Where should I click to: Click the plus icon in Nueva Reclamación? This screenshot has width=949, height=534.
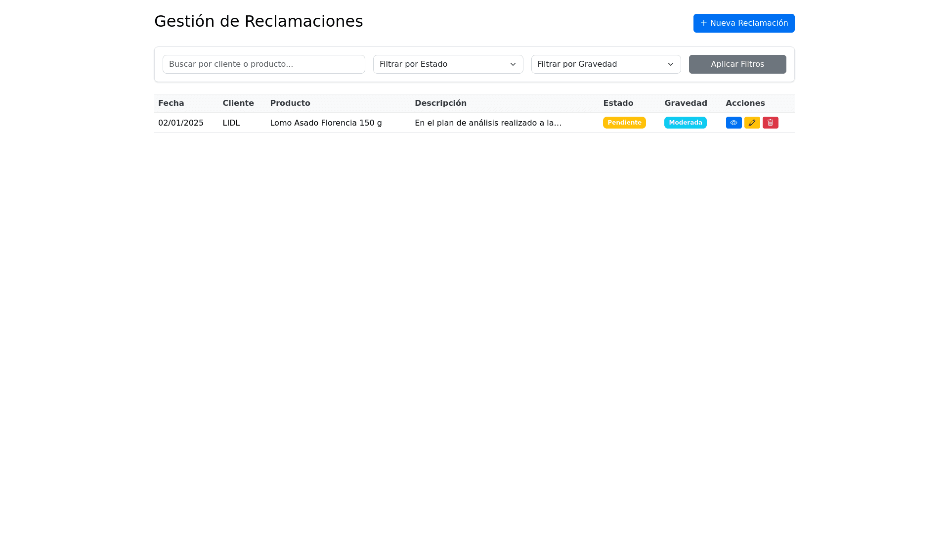coord(703,23)
